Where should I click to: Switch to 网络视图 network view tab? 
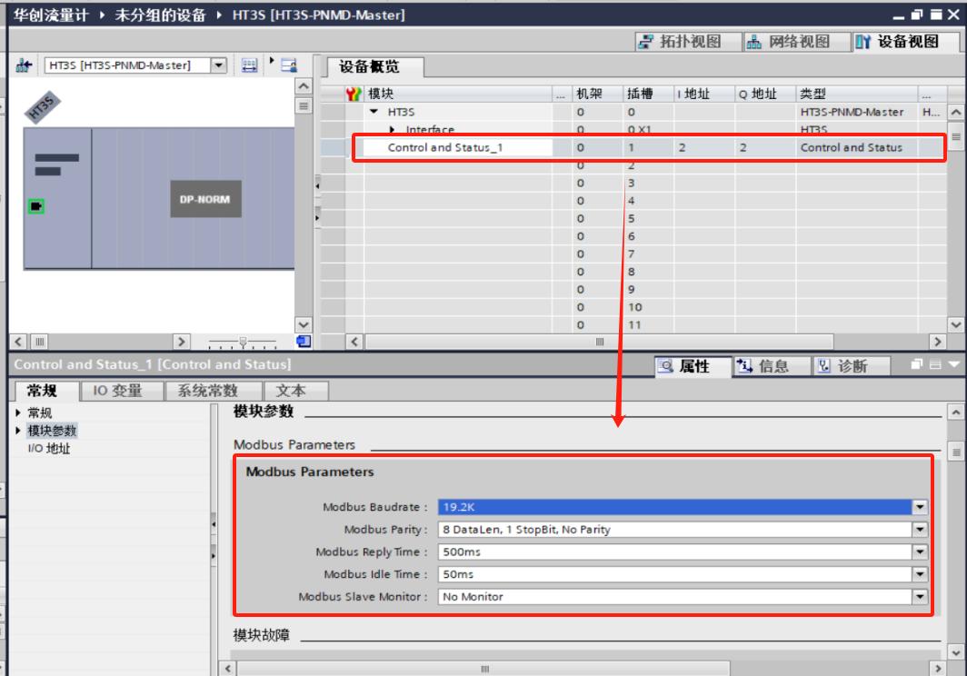[795, 42]
